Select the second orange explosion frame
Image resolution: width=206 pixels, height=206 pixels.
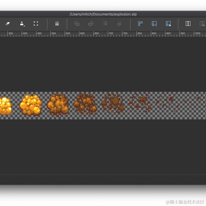(30, 105)
